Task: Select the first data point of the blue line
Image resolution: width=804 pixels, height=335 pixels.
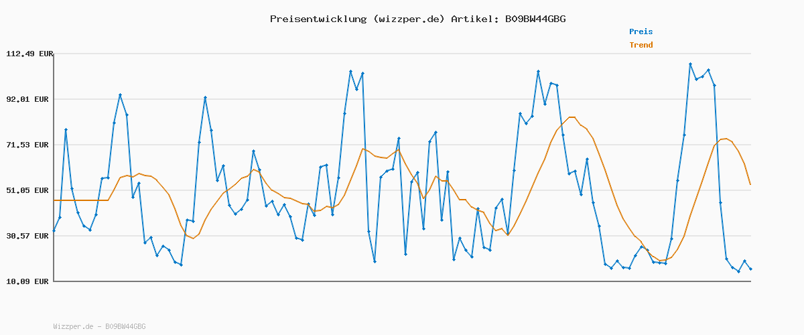Action: click(54, 230)
